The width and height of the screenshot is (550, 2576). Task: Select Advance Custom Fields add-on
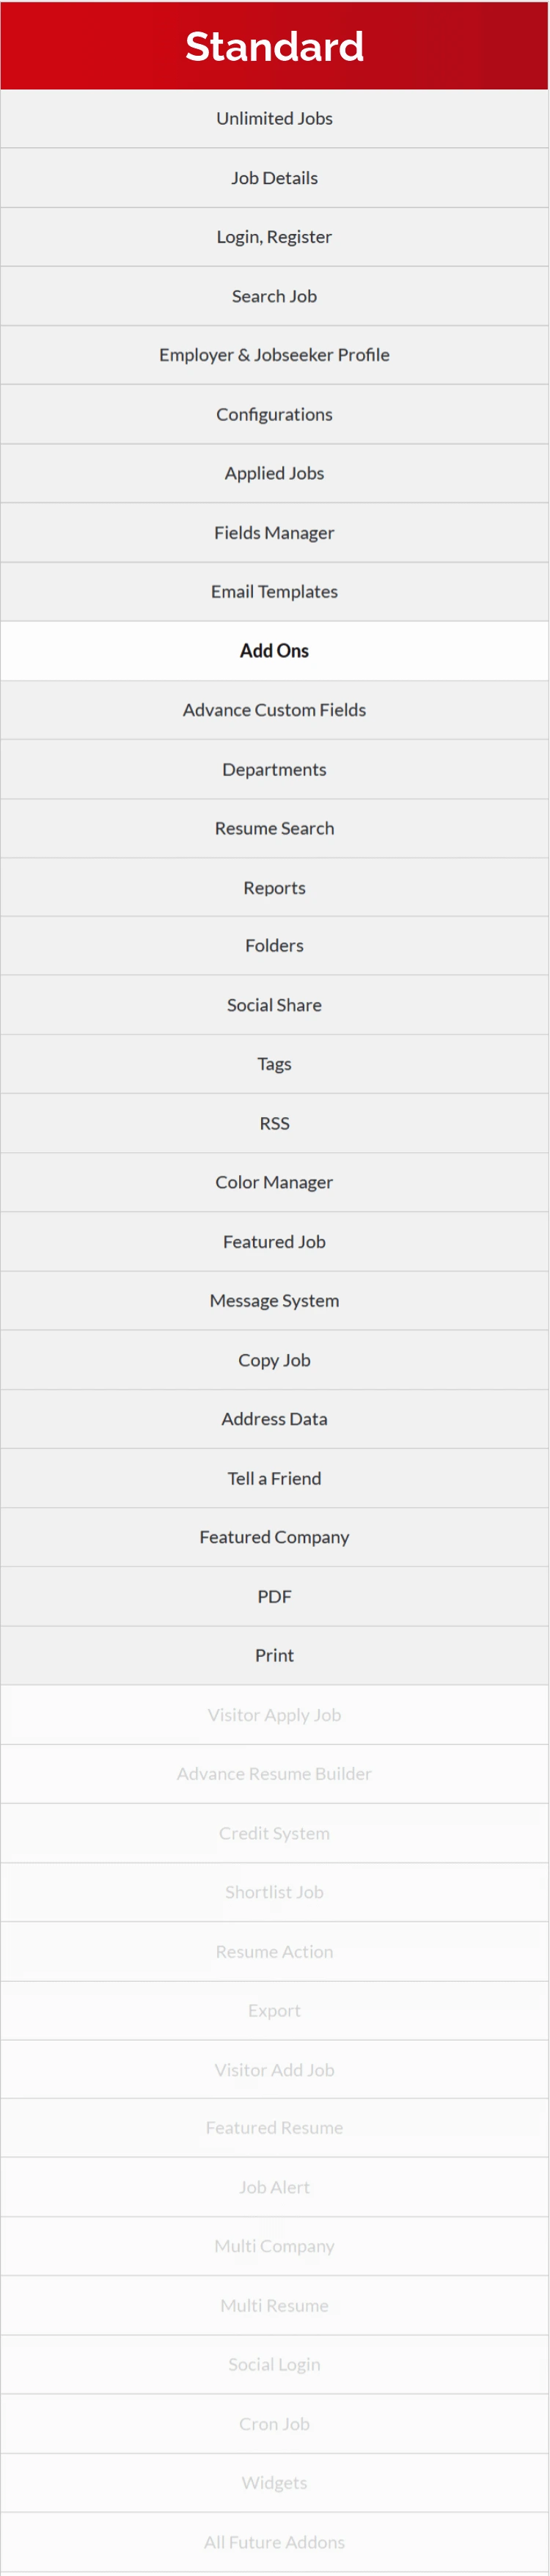[274, 710]
